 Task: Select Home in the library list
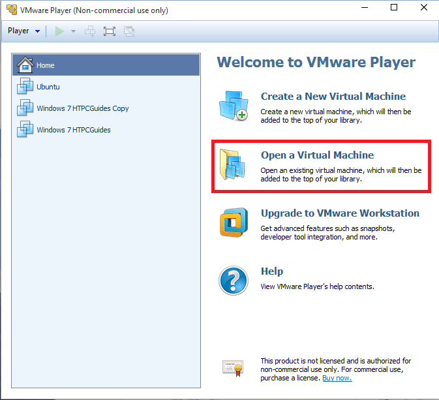(46, 65)
